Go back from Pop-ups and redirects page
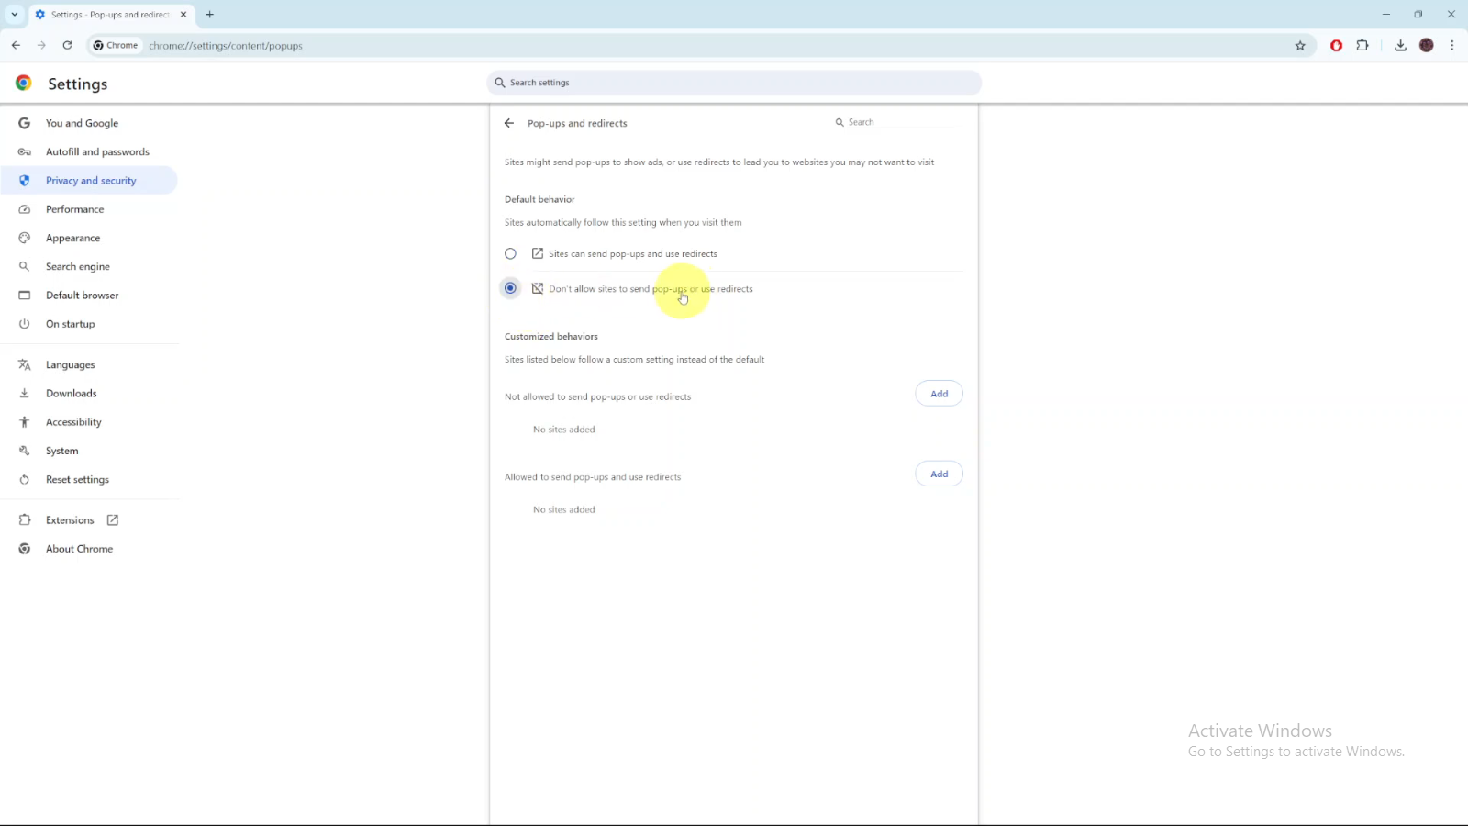 (x=509, y=123)
